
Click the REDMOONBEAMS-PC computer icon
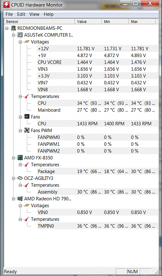(13, 28)
